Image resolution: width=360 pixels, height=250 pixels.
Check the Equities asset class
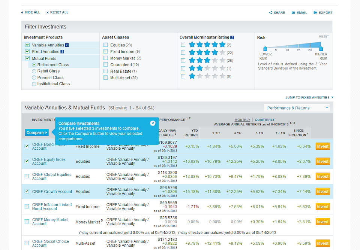click(x=106, y=45)
